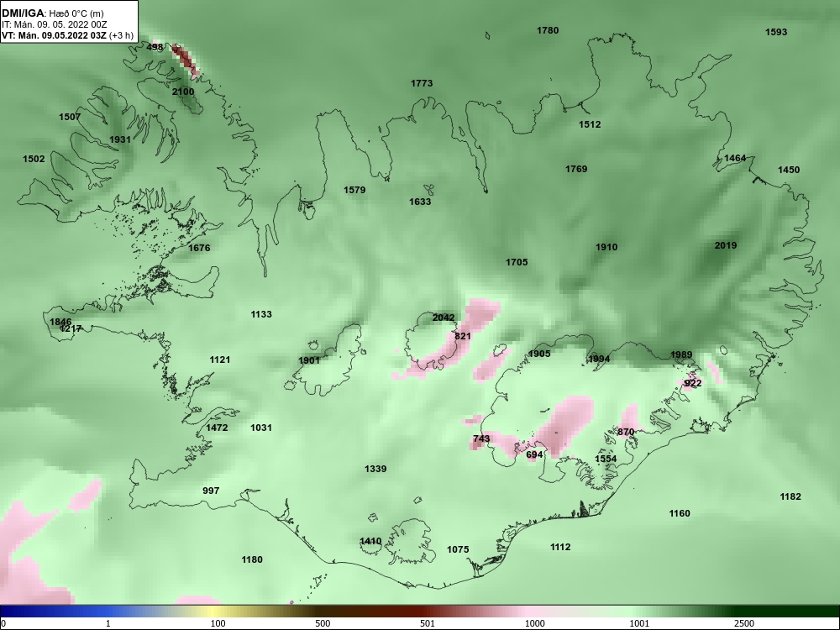Click the color scale label 100

point(218,623)
